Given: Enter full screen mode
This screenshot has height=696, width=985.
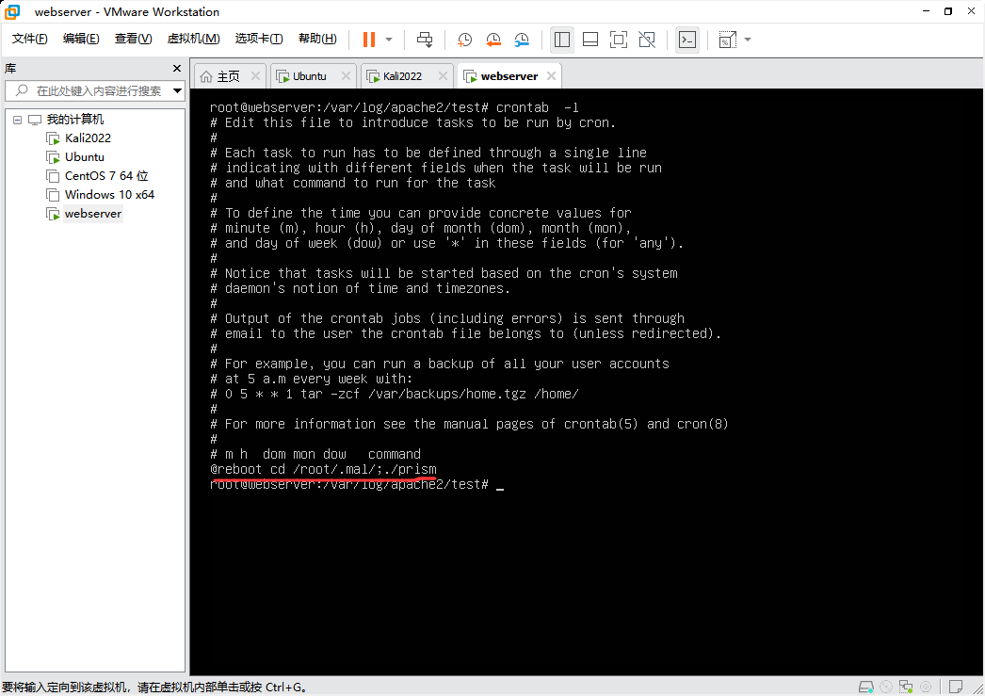Looking at the screenshot, I should 618,40.
